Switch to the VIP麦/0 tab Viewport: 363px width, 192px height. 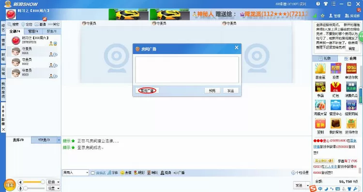point(44,140)
